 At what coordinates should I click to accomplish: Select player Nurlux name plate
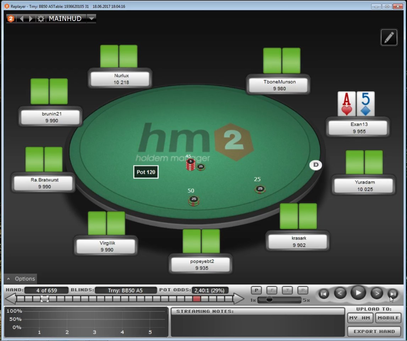click(x=120, y=79)
